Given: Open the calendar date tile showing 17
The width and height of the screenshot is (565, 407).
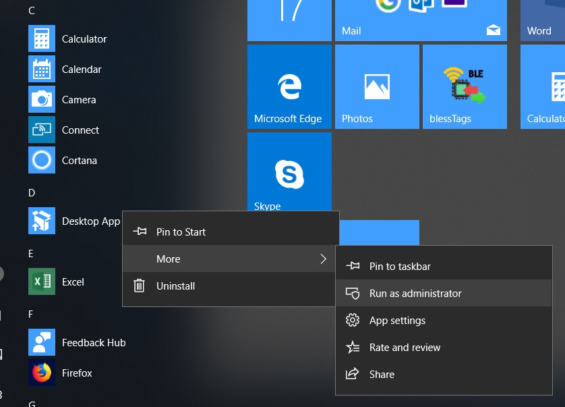Looking at the screenshot, I should pyautogui.click(x=289, y=20).
